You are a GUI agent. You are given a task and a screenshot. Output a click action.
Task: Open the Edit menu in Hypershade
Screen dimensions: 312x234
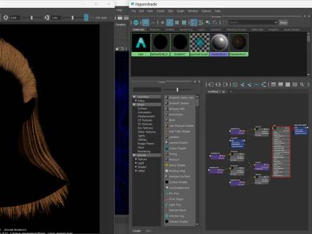pyautogui.click(x=141, y=11)
